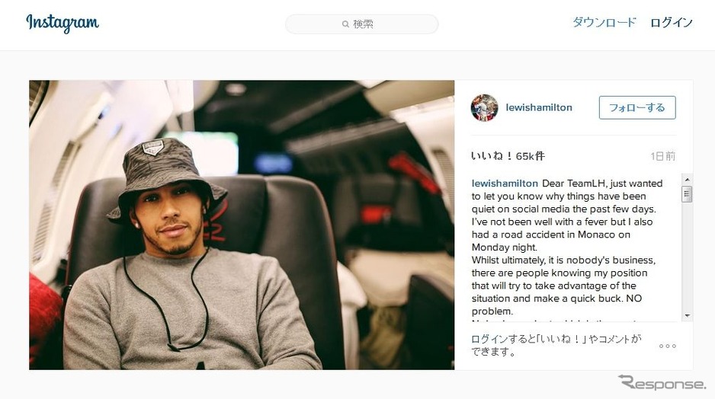Image resolution: width=715 pixels, height=399 pixels.
Task: Open the ダウンロード download link
Action: click(604, 22)
